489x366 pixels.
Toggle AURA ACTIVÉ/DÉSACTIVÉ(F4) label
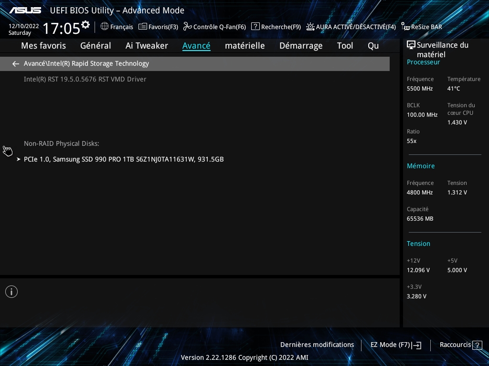tap(356, 27)
